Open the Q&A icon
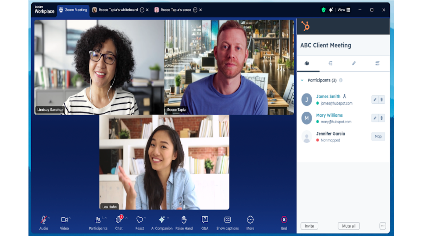The image size is (421, 236). click(x=205, y=220)
